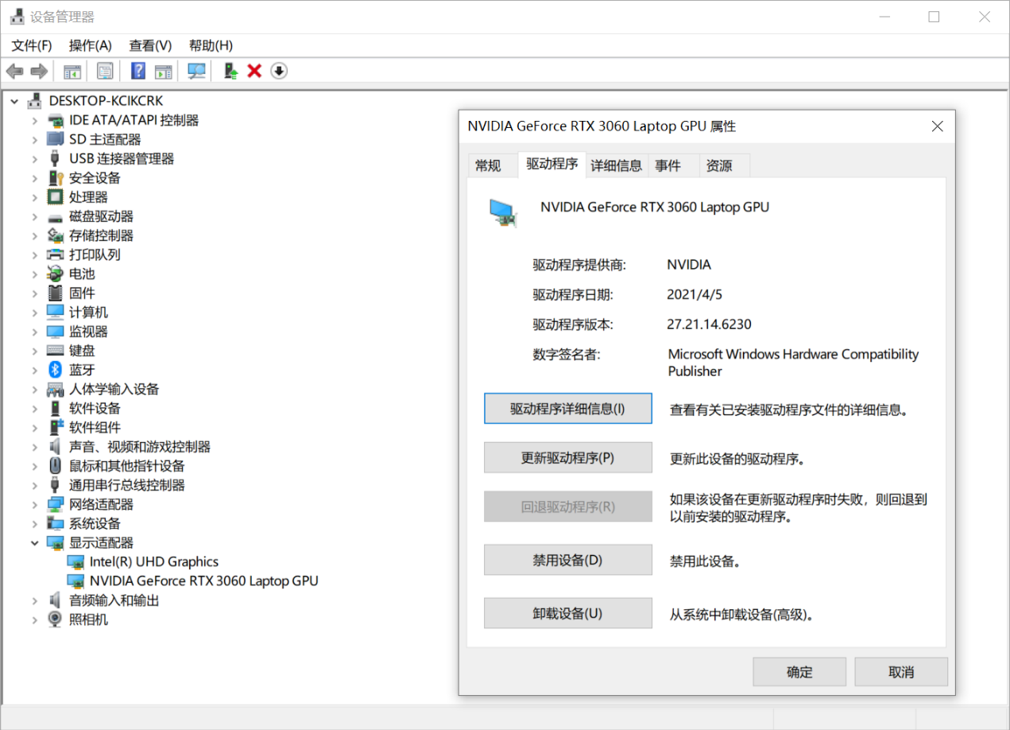The height and width of the screenshot is (730, 1010).
Task: Dismiss the dialog with 取消
Action: point(901,672)
